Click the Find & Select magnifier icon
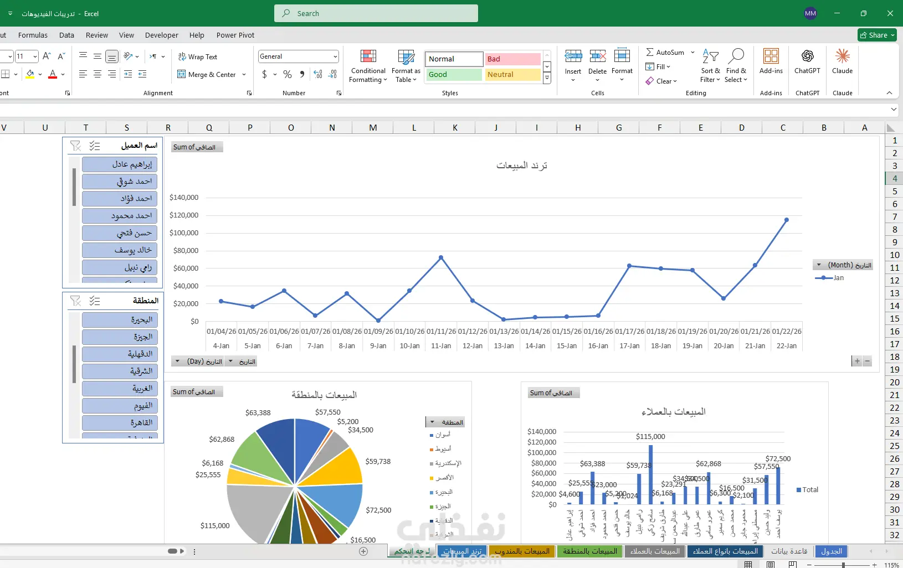 coord(736,56)
